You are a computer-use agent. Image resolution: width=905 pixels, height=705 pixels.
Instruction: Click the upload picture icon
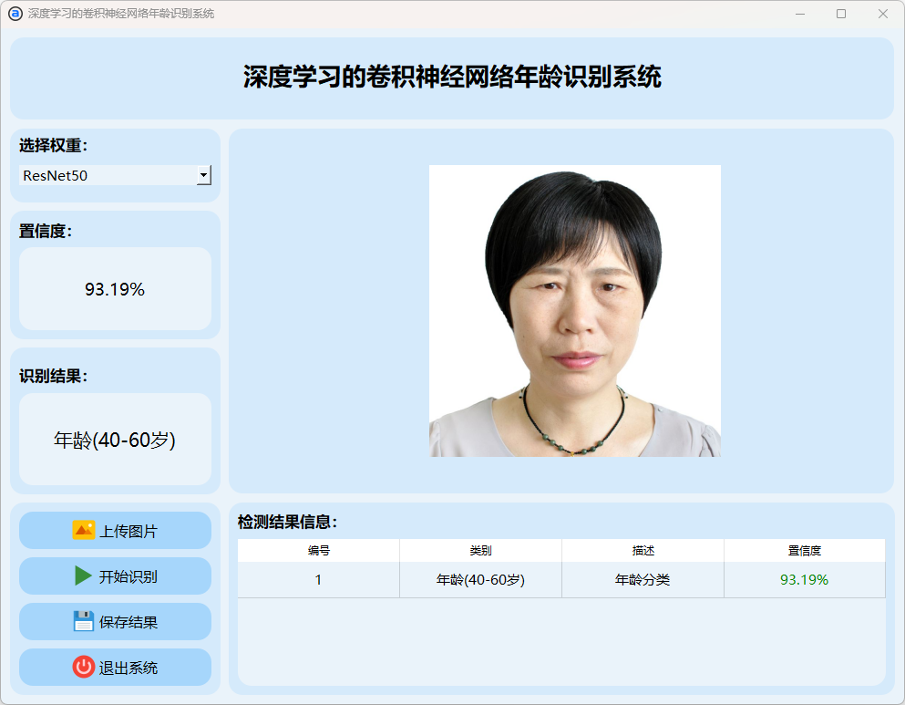(x=84, y=530)
